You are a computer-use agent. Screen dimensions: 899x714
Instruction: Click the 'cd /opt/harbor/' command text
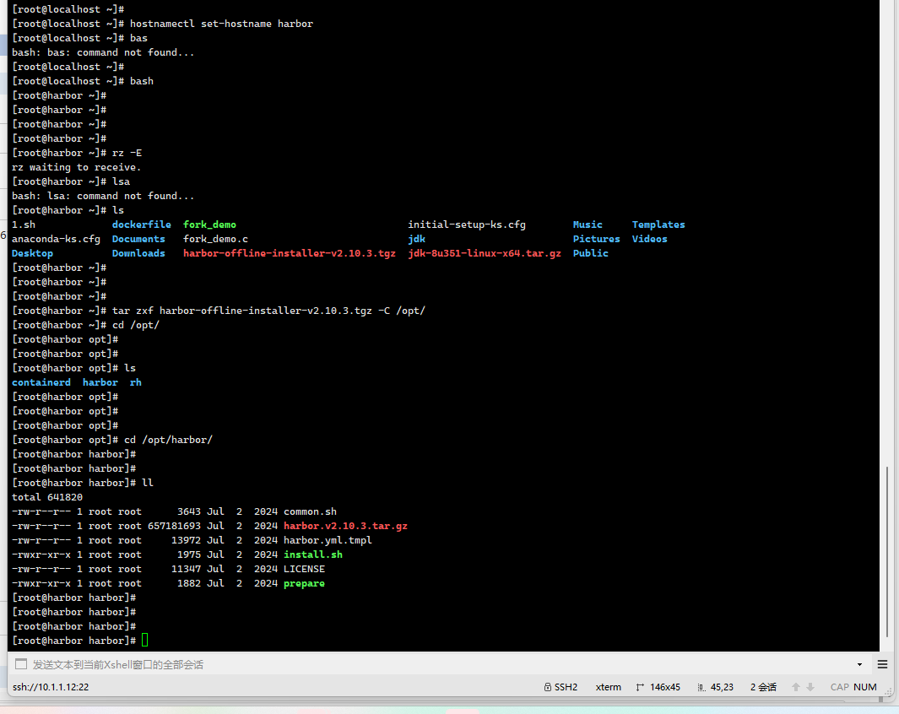168,440
